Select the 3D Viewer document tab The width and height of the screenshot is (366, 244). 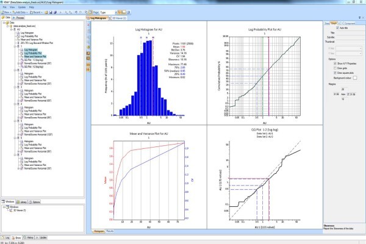pos(117,18)
